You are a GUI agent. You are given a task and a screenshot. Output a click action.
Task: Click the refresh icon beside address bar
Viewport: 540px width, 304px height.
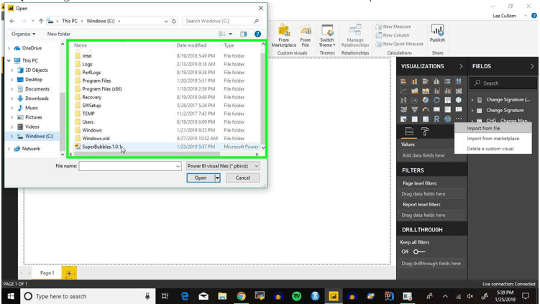point(174,21)
